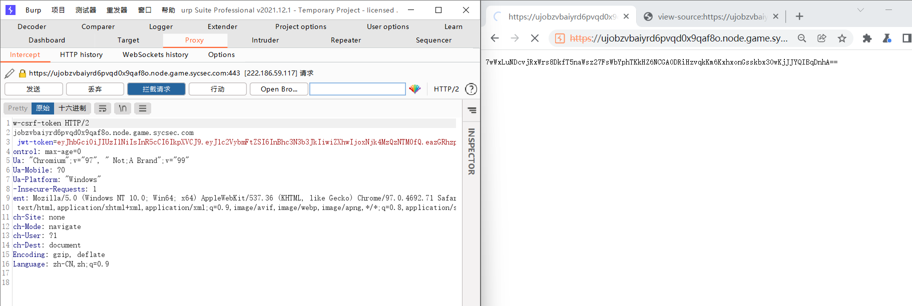Open the Project options tab
The width and height of the screenshot is (912, 306).
pos(301,26)
